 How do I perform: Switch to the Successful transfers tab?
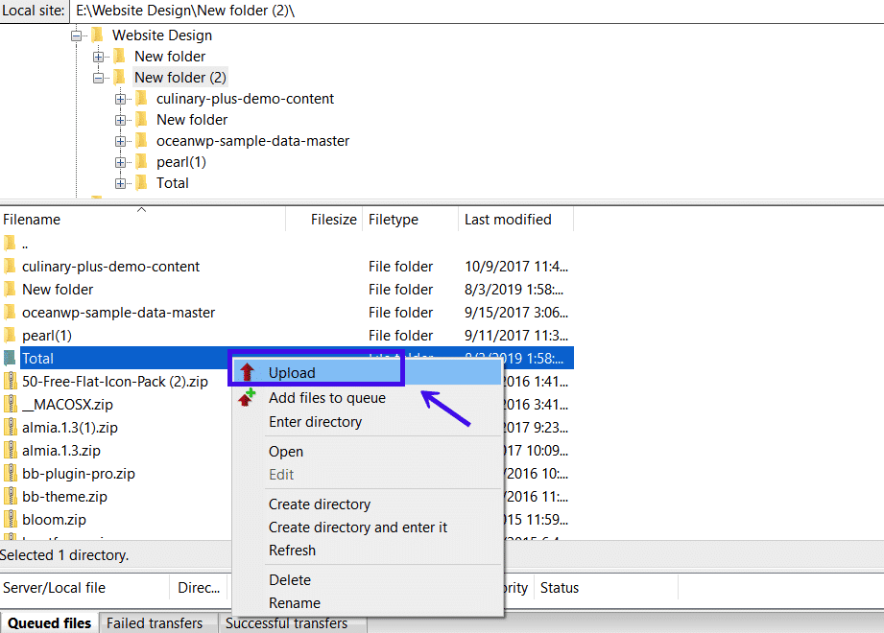click(x=287, y=622)
